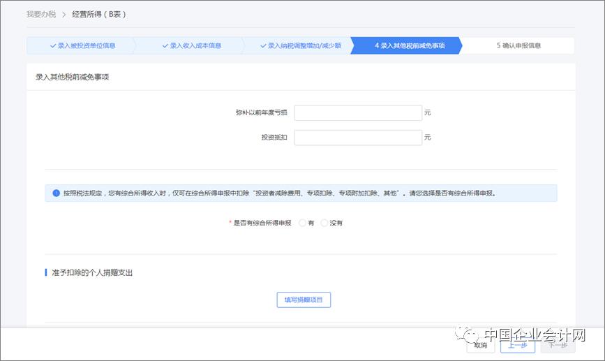Focus the 弥补以前年度亏损 amount field
Screen dimensions: 605x361
358,112
